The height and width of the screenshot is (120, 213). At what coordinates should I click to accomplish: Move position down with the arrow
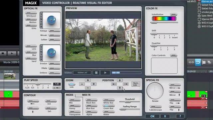pos(120,88)
